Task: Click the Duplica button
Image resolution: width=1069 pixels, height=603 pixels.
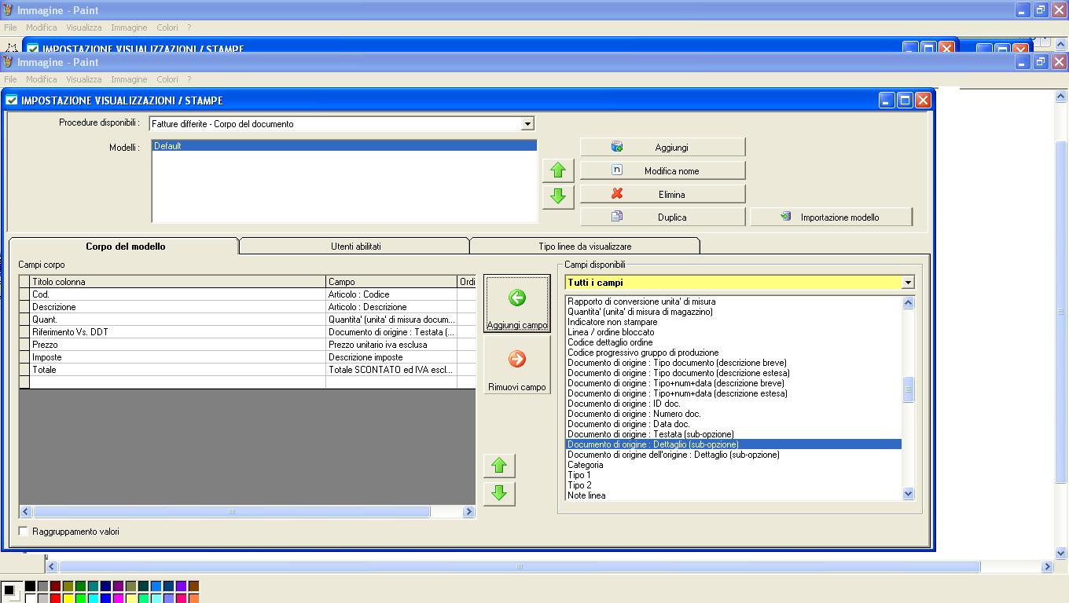Action: tap(662, 217)
